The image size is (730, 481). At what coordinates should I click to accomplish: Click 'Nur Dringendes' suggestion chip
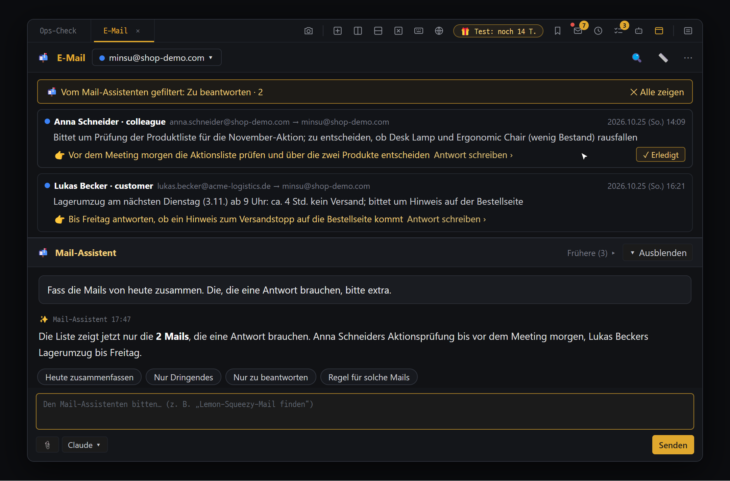184,377
